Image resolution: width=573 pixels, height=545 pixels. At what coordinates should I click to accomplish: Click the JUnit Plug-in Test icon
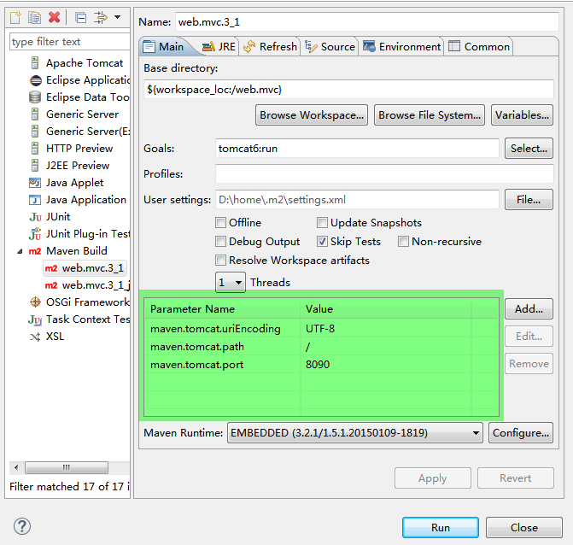35,233
